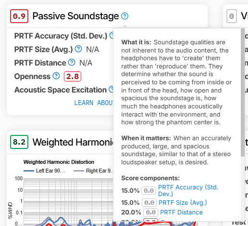
Task: Open PRTF Accuracy (Std. Dev.) link in tooltip
Action: tap(188, 190)
